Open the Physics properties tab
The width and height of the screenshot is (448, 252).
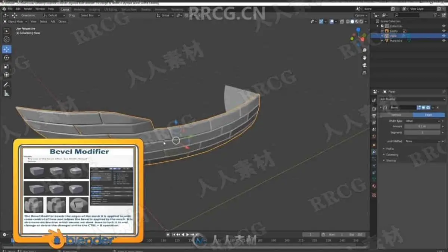tap(374, 166)
